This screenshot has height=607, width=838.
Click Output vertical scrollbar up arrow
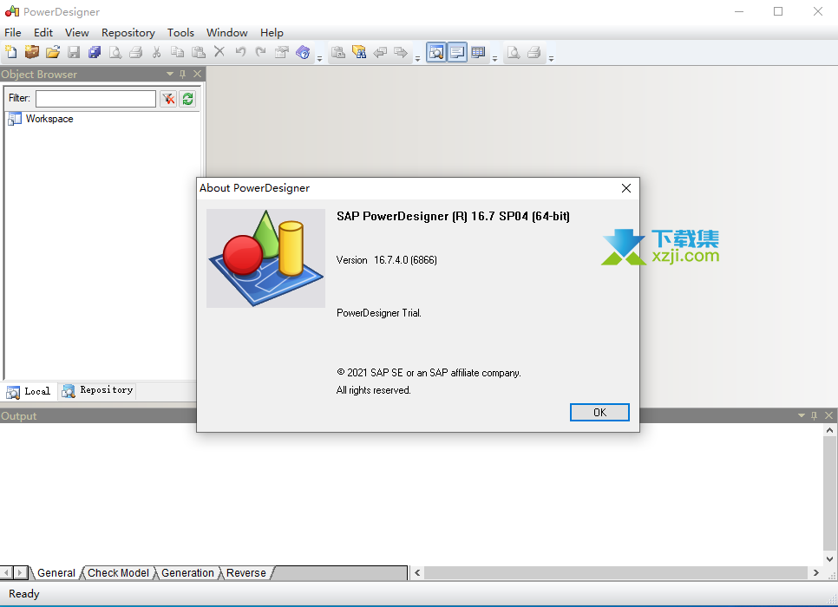click(x=829, y=430)
